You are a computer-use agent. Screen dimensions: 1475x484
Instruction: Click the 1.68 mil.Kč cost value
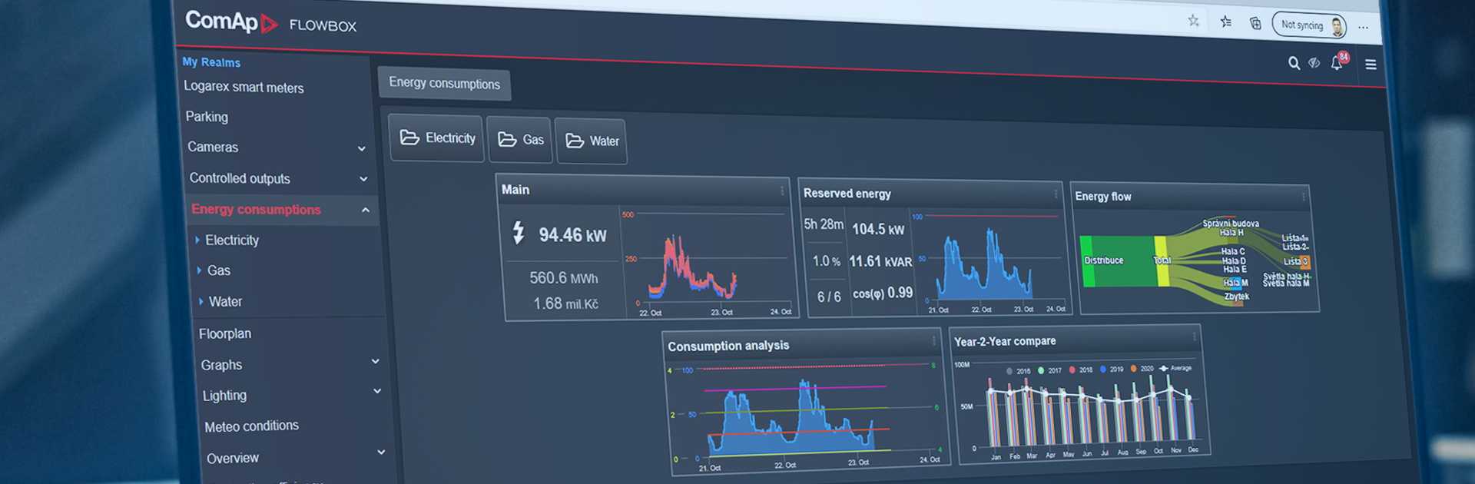565,303
